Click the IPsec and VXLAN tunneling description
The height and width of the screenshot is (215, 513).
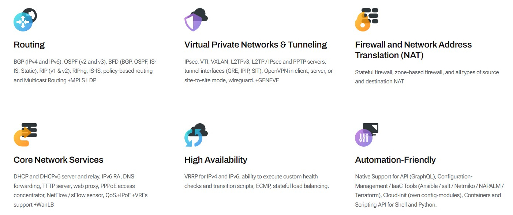pos(258,71)
